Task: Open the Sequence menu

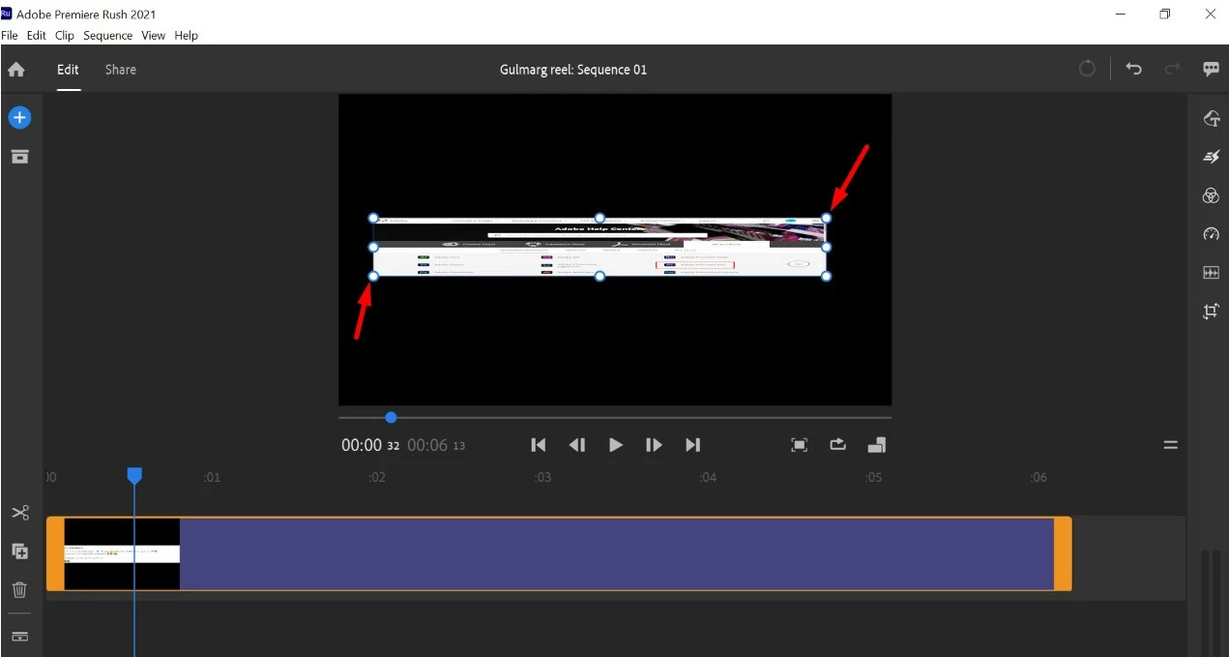Action: pos(107,36)
